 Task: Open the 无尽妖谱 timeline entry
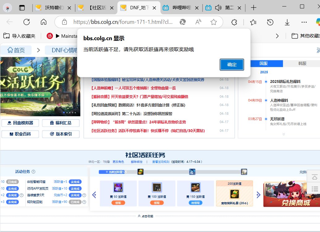point(277,119)
